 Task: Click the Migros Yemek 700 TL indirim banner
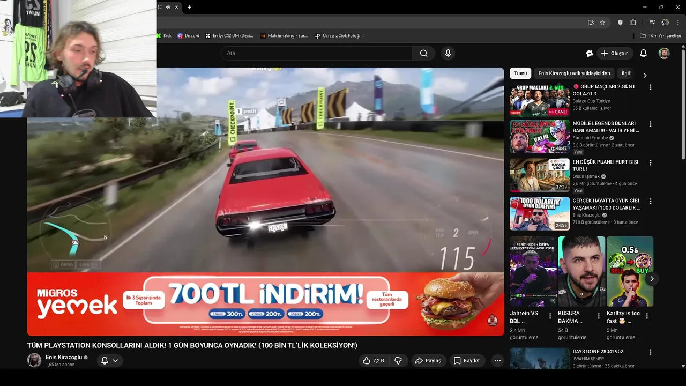pos(265,303)
